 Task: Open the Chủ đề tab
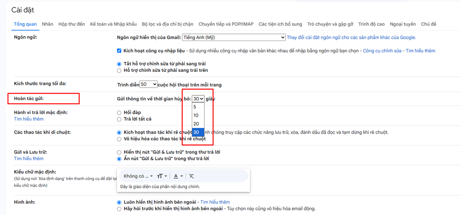click(x=428, y=24)
